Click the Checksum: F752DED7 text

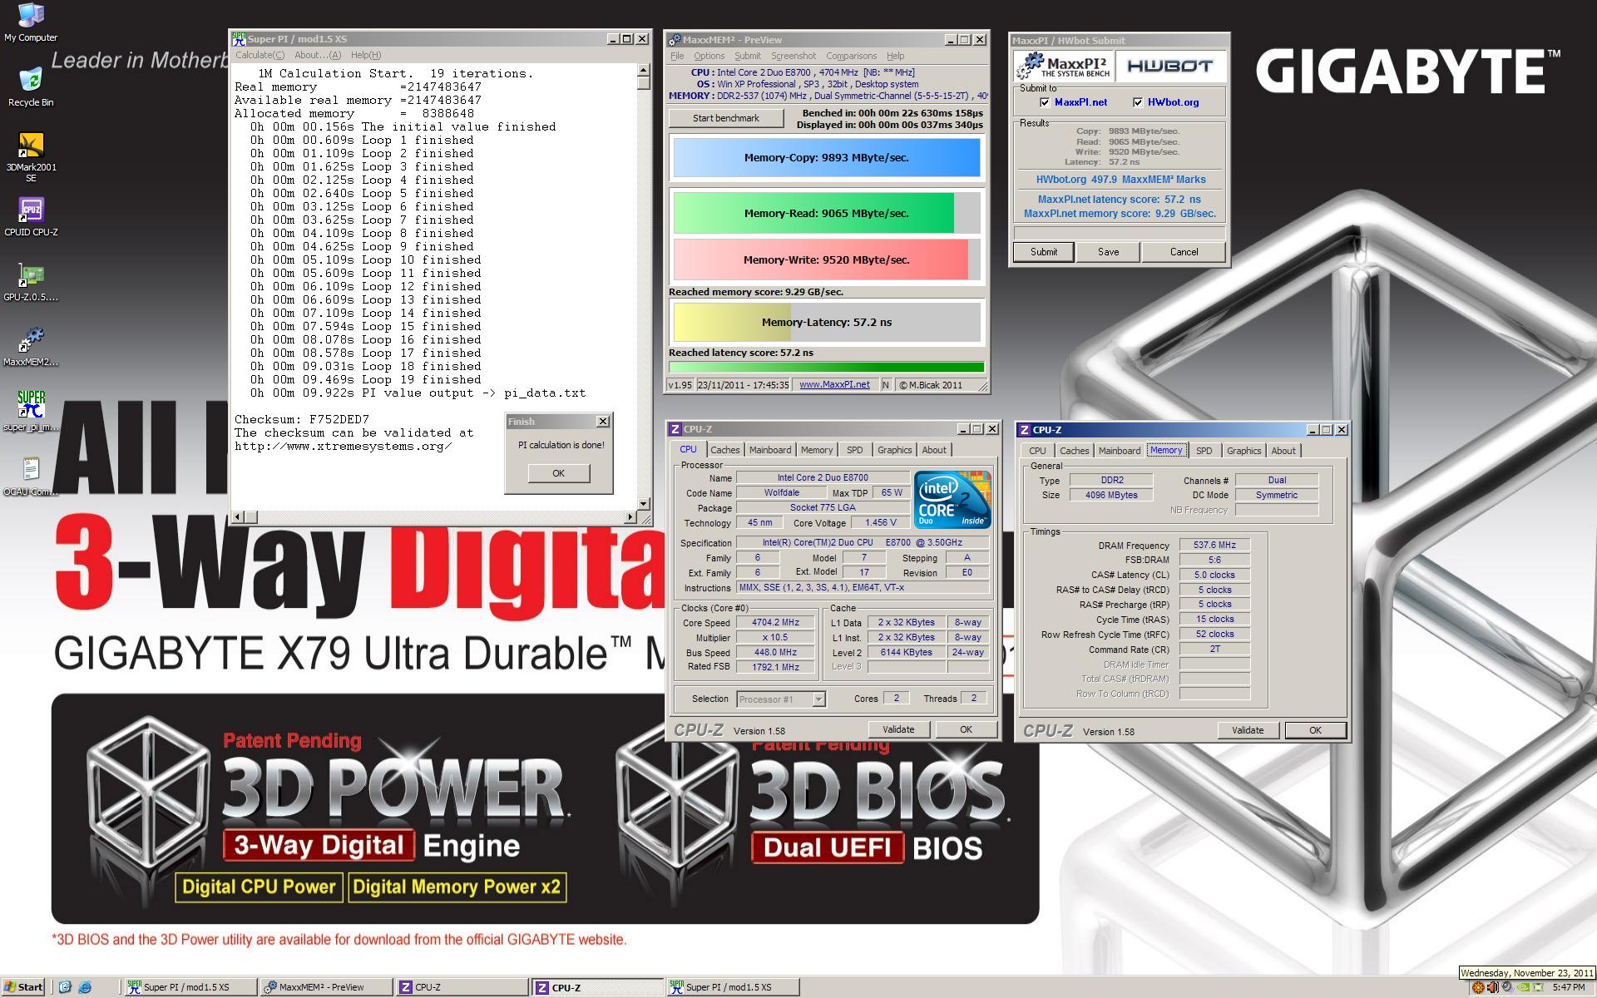point(302,419)
